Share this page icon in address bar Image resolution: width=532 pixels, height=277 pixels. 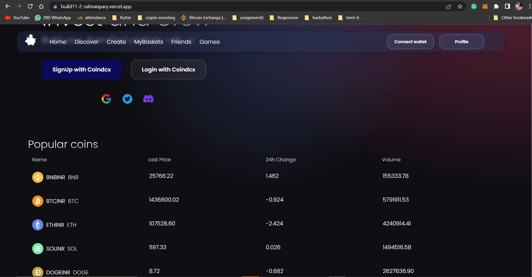449,6
